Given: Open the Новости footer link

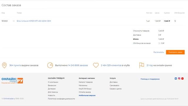Looking at the screenshot, I should pyautogui.click(x=51, y=95).
